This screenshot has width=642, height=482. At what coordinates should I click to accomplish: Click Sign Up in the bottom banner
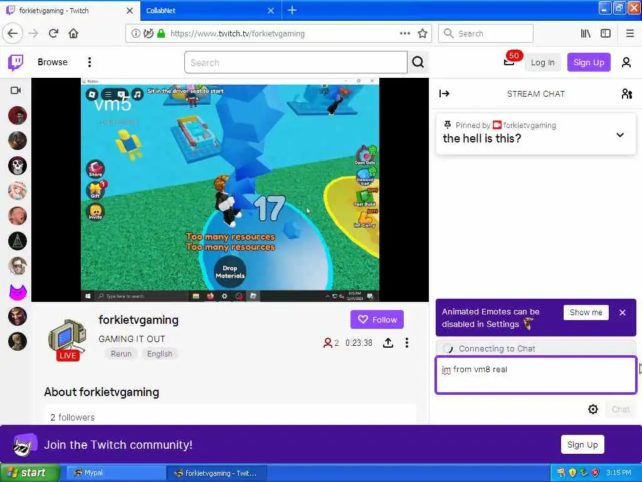[x=582, y=444]
